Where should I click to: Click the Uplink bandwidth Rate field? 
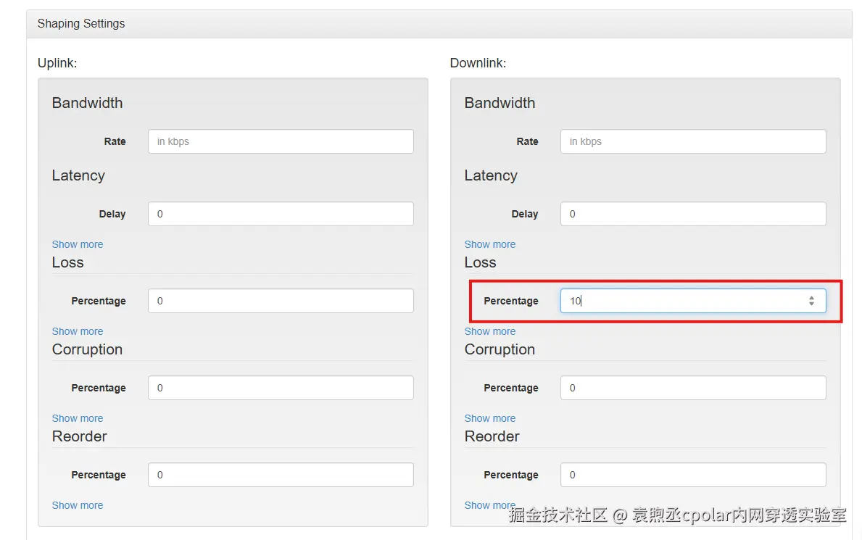tap(281, 141)
